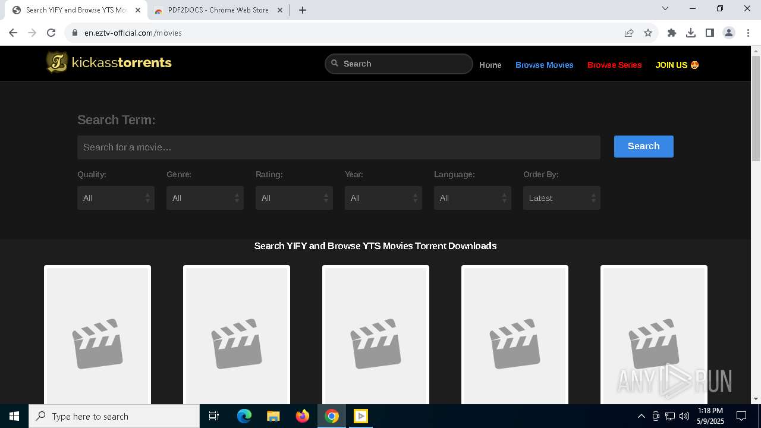Click the address bar URL
This screenshot has height=428, width=761.
point(133,33)
